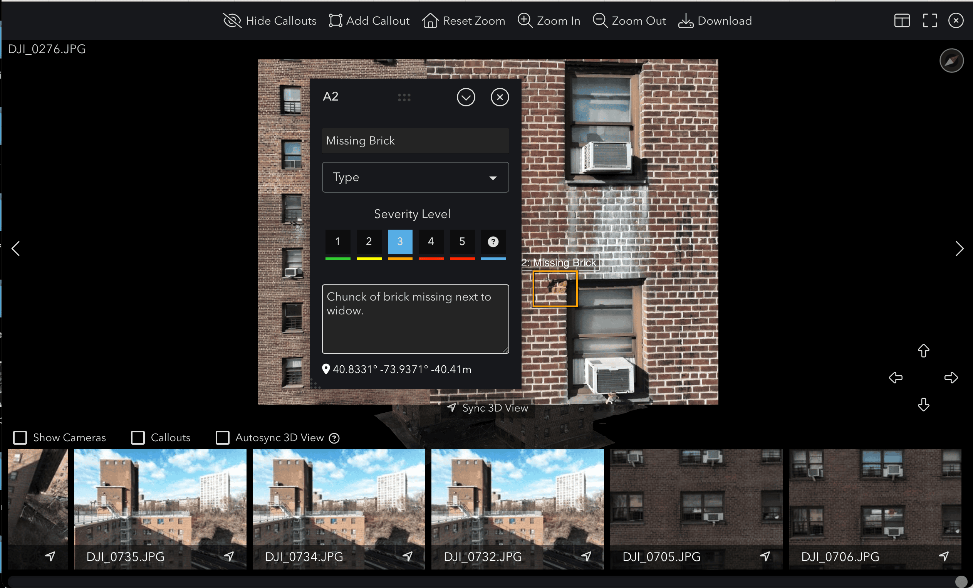This screenshot has height=588, width=973.
Task: Go to previous image arrow
Action: [x=16, y=249]
